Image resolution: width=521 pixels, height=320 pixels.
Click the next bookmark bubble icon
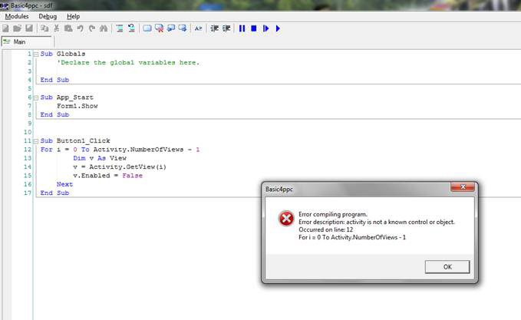[183, 28]
